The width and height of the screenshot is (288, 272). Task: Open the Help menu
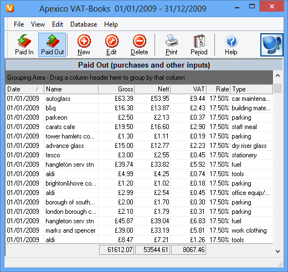click(111, 24)
